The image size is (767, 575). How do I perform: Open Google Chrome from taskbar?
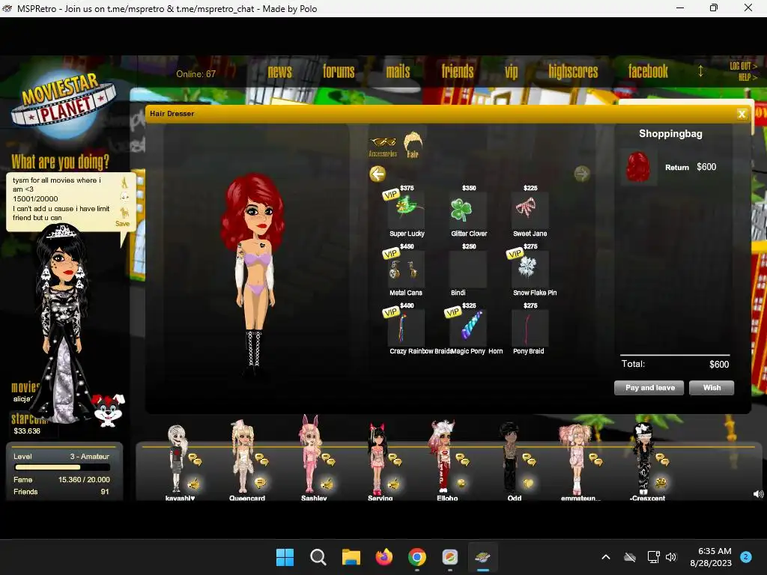click(417, 557)
